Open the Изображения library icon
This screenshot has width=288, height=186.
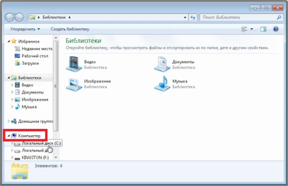pyautogui.click(x=74, y=84)
